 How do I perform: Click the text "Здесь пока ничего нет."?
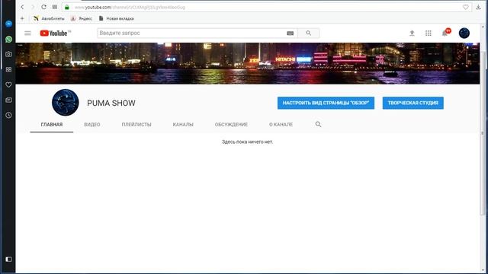point(247,142)
